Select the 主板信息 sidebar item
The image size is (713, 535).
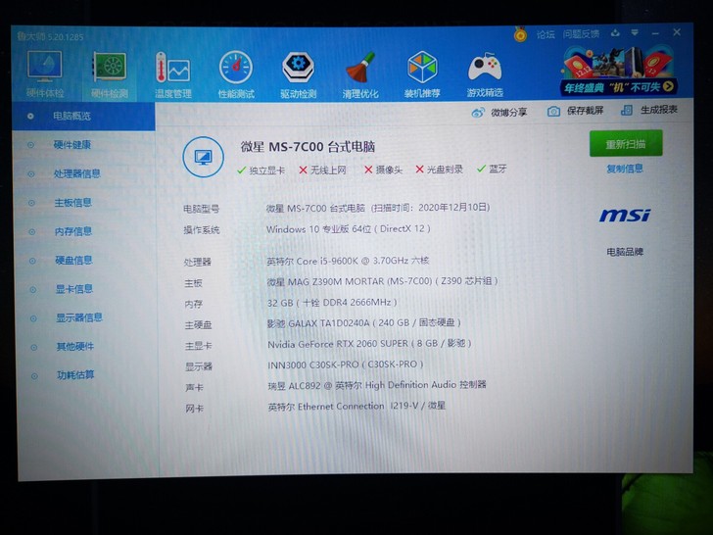tap(72, 203)
